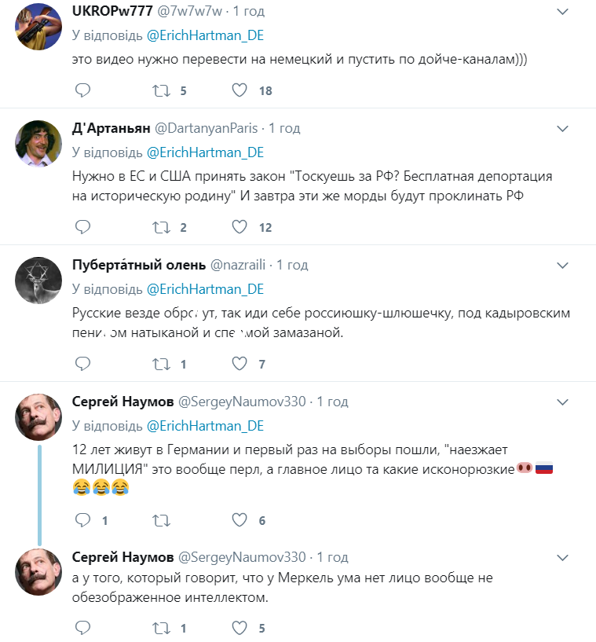
Task: Like Пубертатный олень's tweet with 7 likes
Action: click(x=239, y=364)
